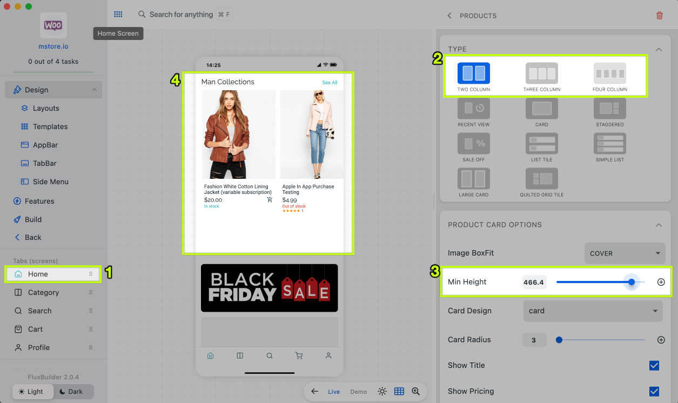Open the Category tab screen
This screenshot has height=403, width=678.
(43, 293)
